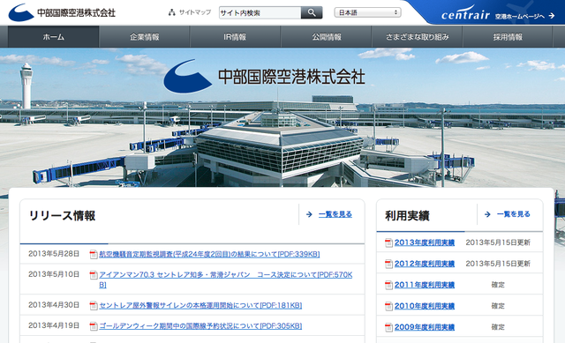Click 2013年5月15日更新 in the 2012年度 row
Image resolution: width=565 pixels, height=343 pixels.
[x=498, y=264]
